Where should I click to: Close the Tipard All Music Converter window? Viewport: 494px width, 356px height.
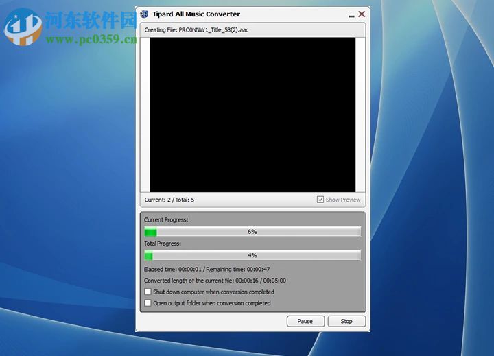[362, 14]
